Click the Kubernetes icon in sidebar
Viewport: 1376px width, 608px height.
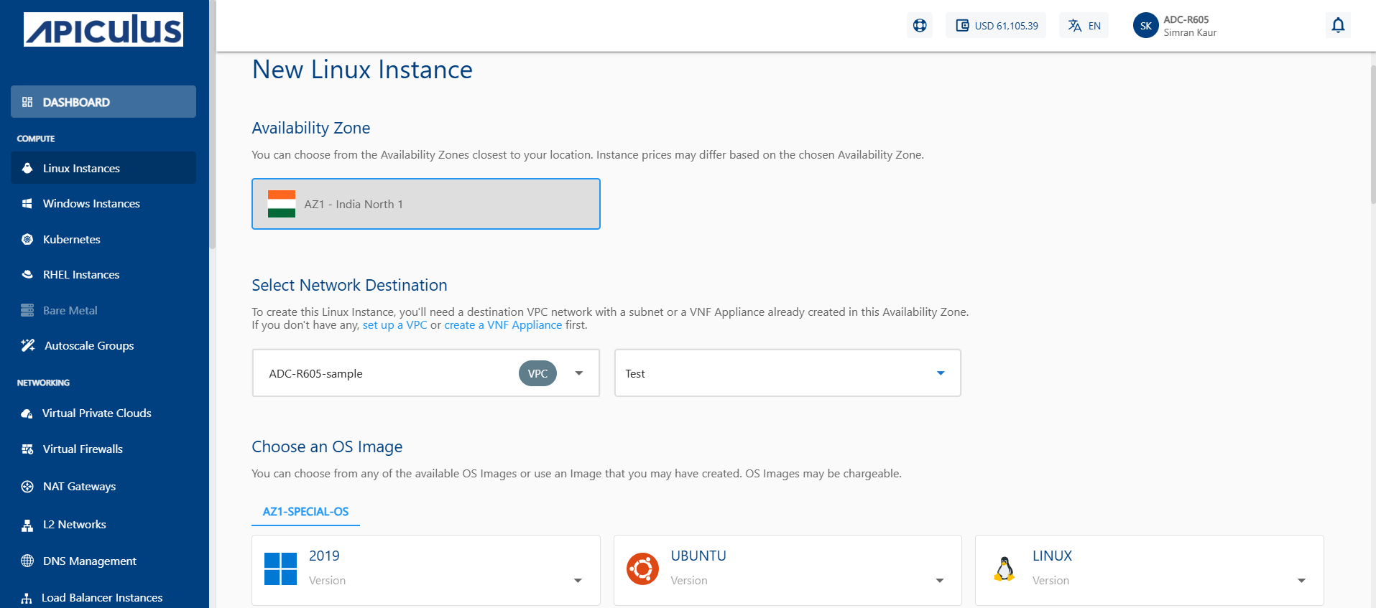27,240
